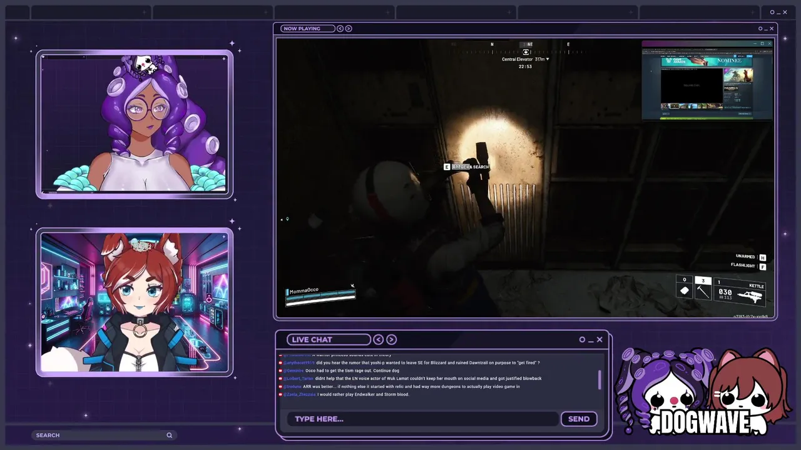
Task: Click the H key icon for UNARMED
Action: pos(762,257)
